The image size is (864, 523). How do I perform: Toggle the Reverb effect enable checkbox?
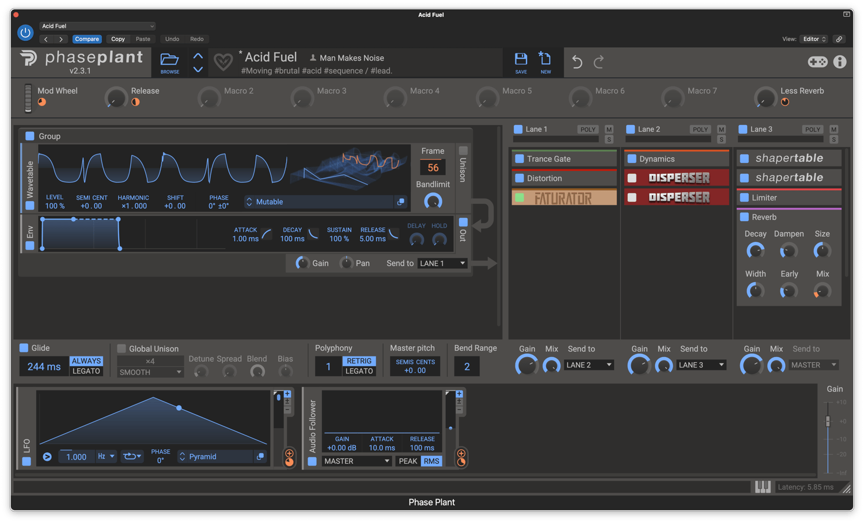point(744,217)
